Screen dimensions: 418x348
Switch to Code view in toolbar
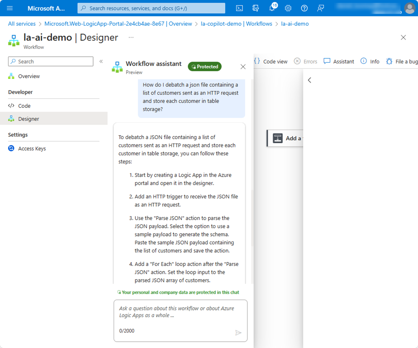tap(271, 62)
